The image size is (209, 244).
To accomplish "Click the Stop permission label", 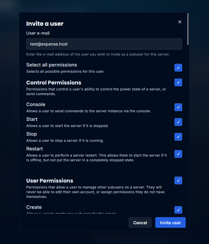I will pyautogui.click(x=32, y=134).
